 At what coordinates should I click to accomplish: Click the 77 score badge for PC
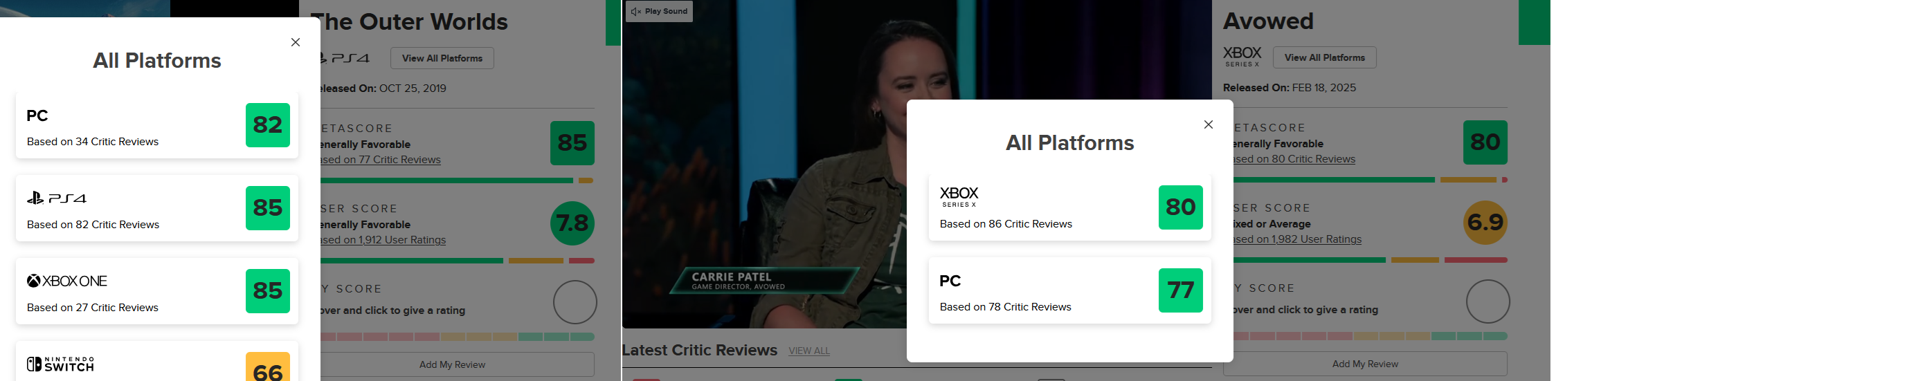click(x=1181, y=290)
